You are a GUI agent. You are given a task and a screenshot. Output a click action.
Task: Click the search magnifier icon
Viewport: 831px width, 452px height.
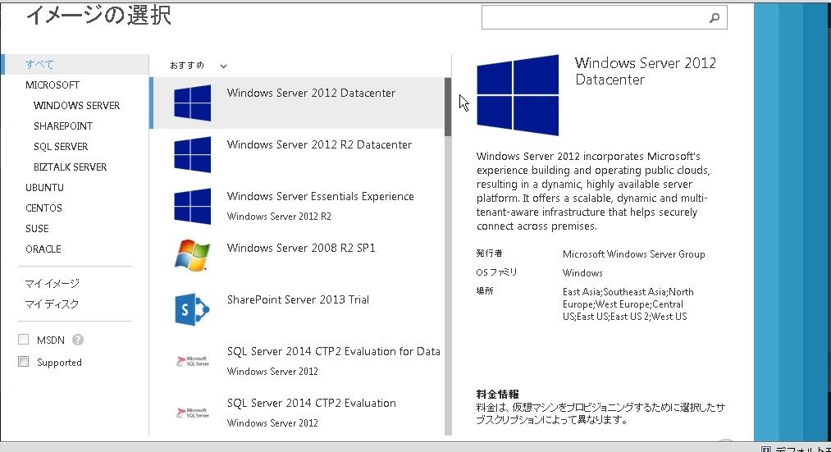pyautogui.click(x=715, y=18)
